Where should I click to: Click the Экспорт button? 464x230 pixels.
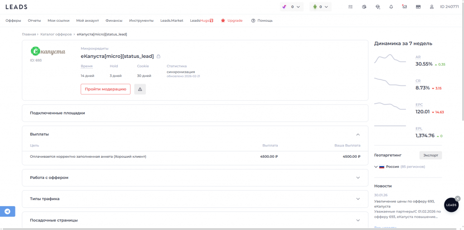(430, 155)
